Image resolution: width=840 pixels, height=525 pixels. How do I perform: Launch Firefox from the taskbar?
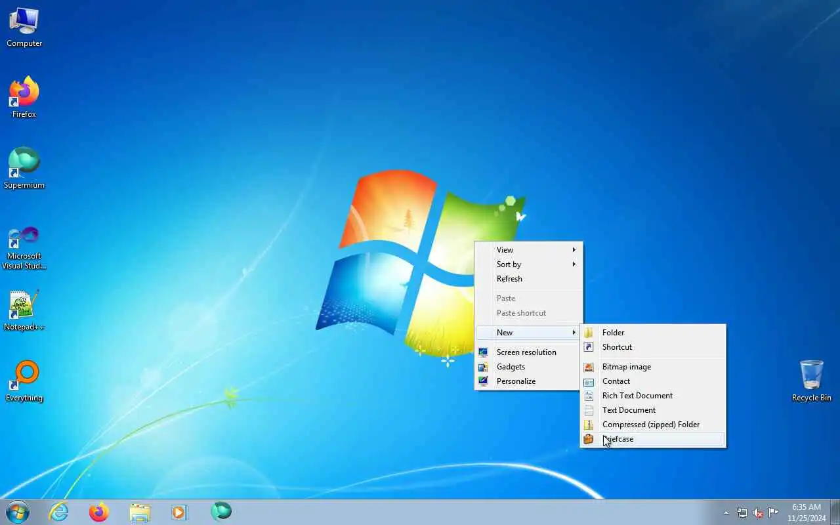pos(99,512)
